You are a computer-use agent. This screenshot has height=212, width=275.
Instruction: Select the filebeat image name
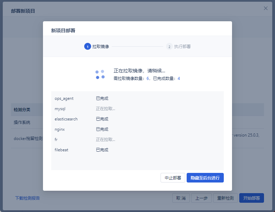pyautogui.click(x=62, y=150)
